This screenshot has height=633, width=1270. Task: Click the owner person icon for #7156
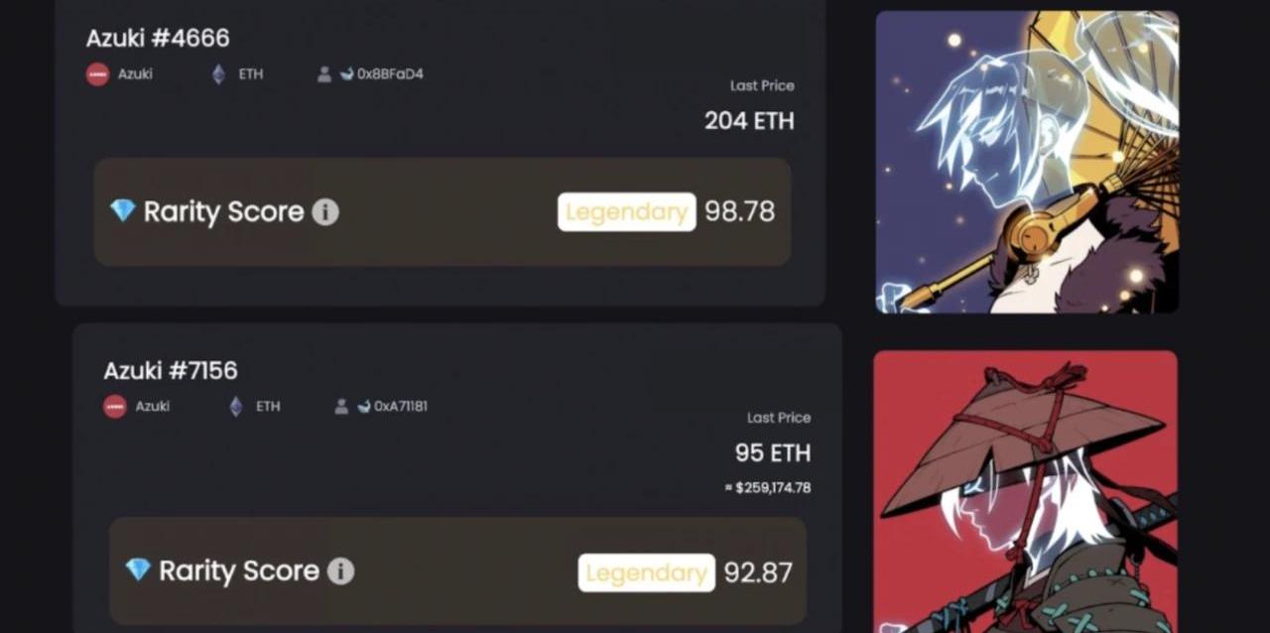(x=341, y=407)
